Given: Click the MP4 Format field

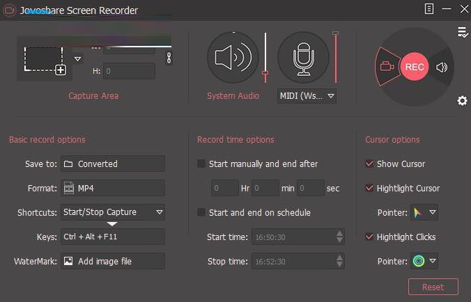Looking at the screenshot, I should click(x=113, y=188).
